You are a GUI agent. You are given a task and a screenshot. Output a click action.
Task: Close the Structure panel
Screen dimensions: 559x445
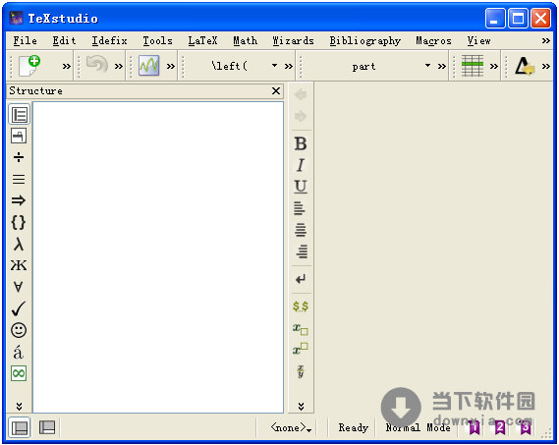pos(276,91)
